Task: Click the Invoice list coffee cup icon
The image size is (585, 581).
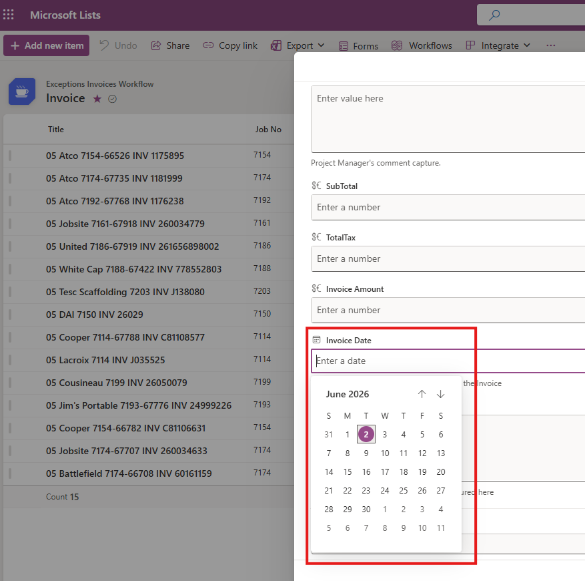Action: point(22,91)
